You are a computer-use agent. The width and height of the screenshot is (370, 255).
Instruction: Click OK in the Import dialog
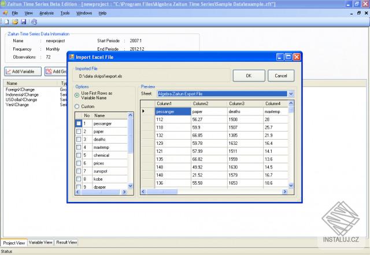coord(249,76)
